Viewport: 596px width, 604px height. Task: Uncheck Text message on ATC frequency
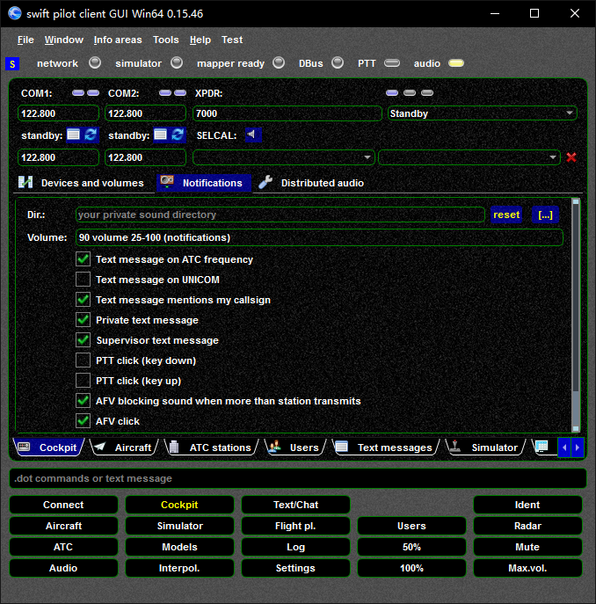(x=84, y=259)
